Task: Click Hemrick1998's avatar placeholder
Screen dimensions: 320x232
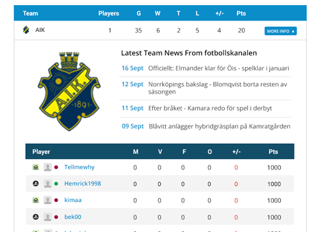Action: click(x=47, y=183)
